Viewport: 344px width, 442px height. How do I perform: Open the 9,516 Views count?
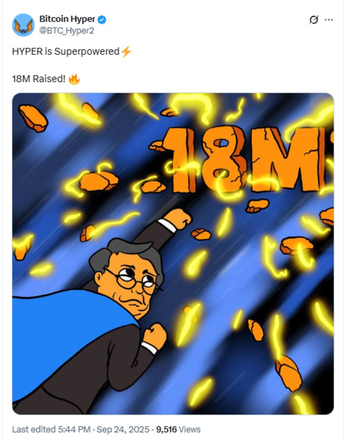point(178,429)
